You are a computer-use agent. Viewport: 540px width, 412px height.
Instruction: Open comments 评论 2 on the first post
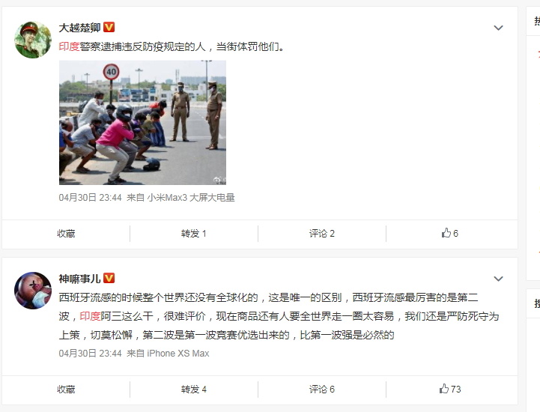click(321, 234)
